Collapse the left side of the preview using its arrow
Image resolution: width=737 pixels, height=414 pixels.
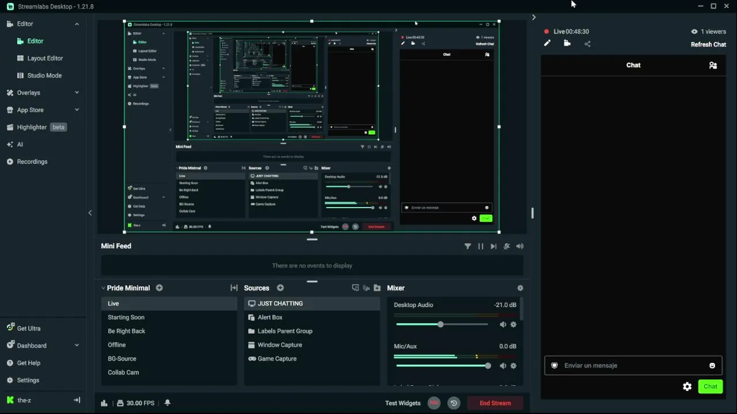[90, 213]
